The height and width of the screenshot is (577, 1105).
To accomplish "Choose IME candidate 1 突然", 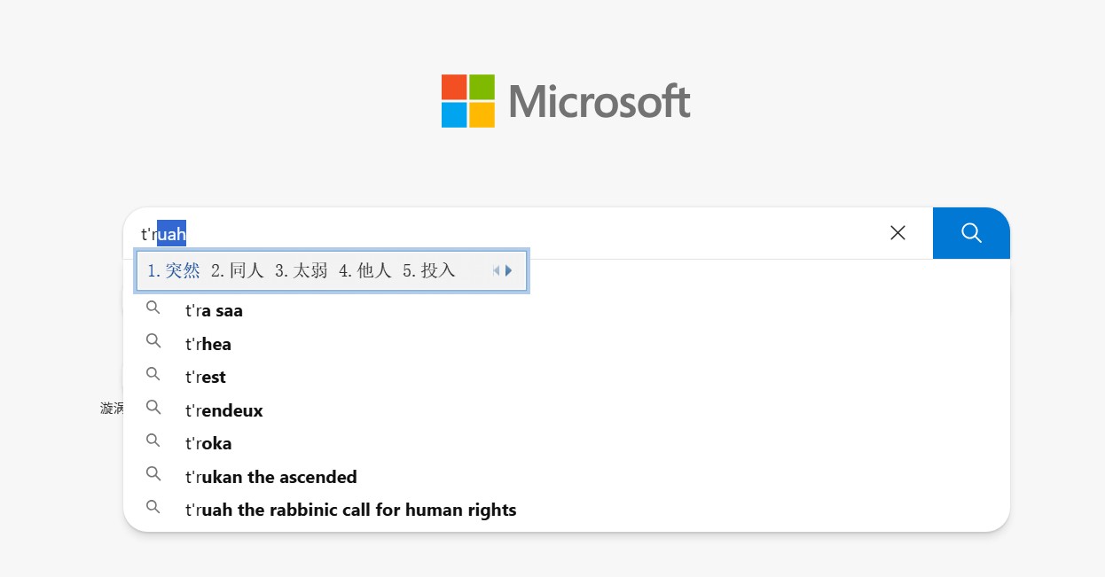I will 174,270.
